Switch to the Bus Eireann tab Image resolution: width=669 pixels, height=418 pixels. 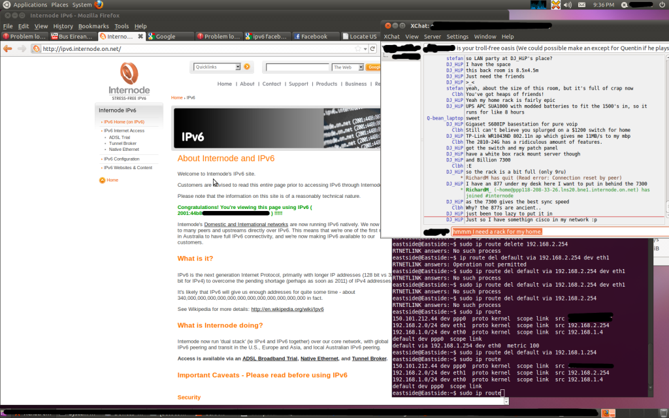click(x=73, y=37)
